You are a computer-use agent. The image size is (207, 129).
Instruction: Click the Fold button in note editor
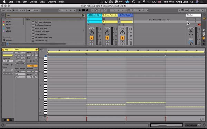[42, 50]
